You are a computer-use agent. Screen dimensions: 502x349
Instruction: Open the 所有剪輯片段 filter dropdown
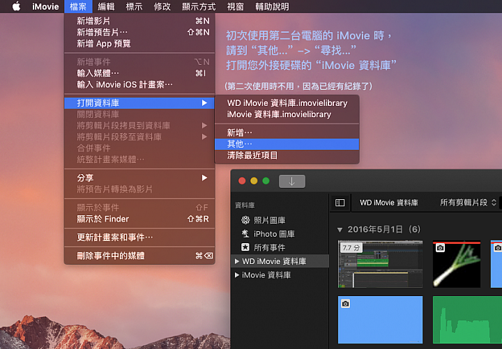coord(468,203)
